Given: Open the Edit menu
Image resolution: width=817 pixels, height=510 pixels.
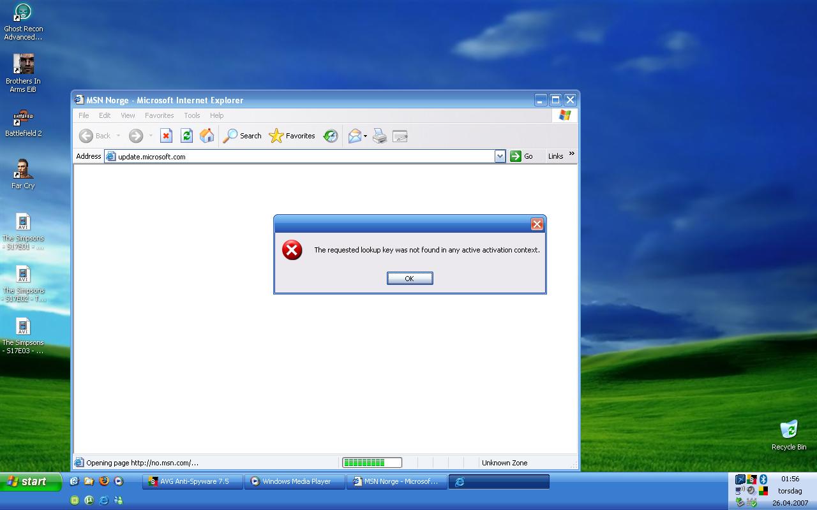Looking at the screenshot, I should click(x=105, y=115).
